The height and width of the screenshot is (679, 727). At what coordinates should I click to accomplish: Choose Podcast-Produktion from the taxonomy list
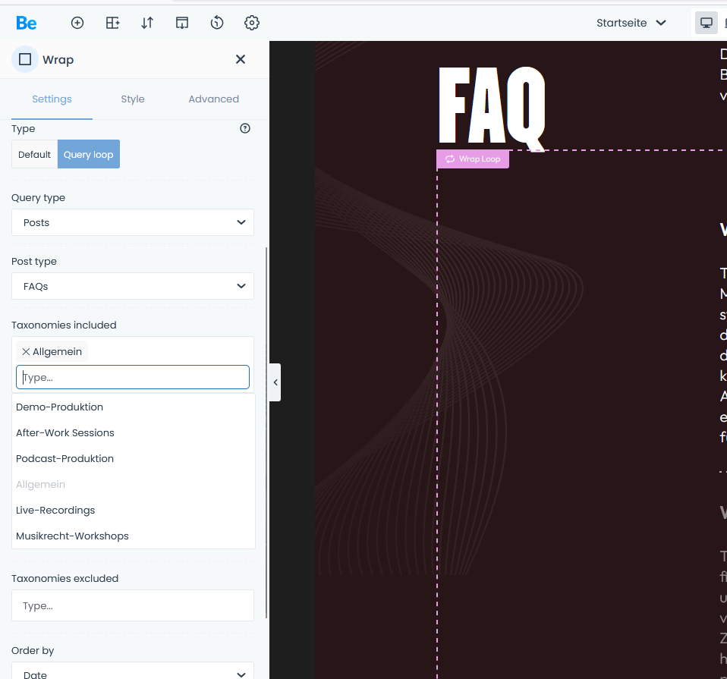pos(65,458)
